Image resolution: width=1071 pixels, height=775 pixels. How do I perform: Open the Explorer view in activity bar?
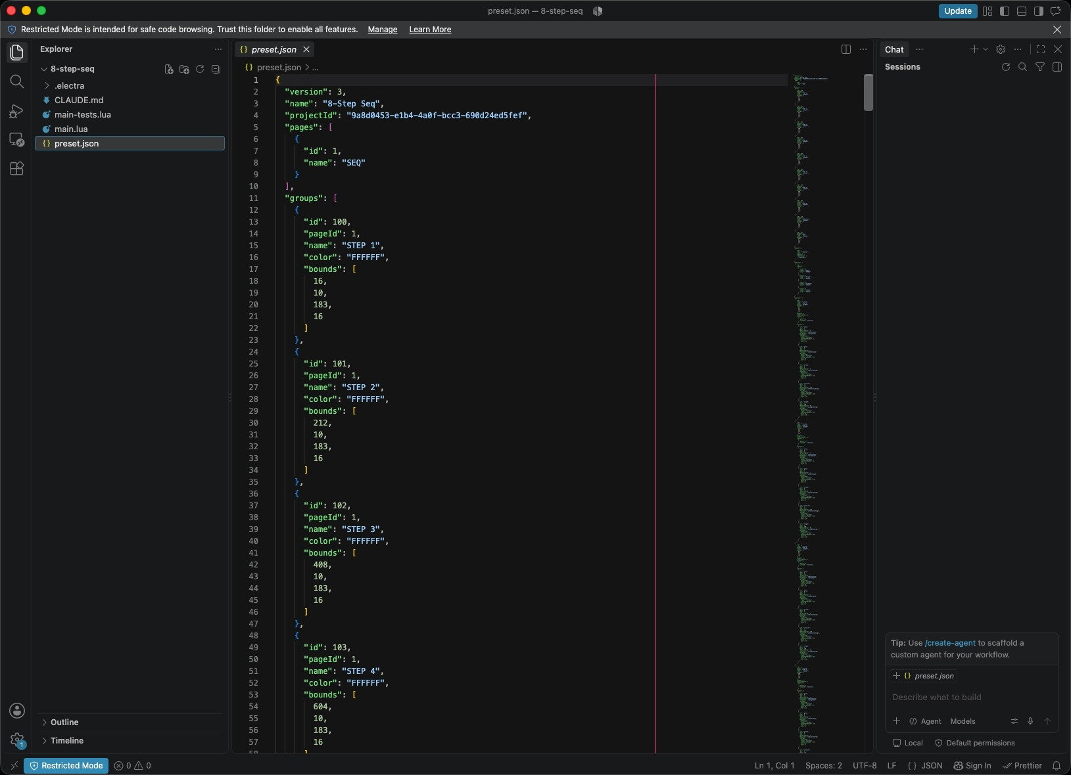[x=17, y=53]
